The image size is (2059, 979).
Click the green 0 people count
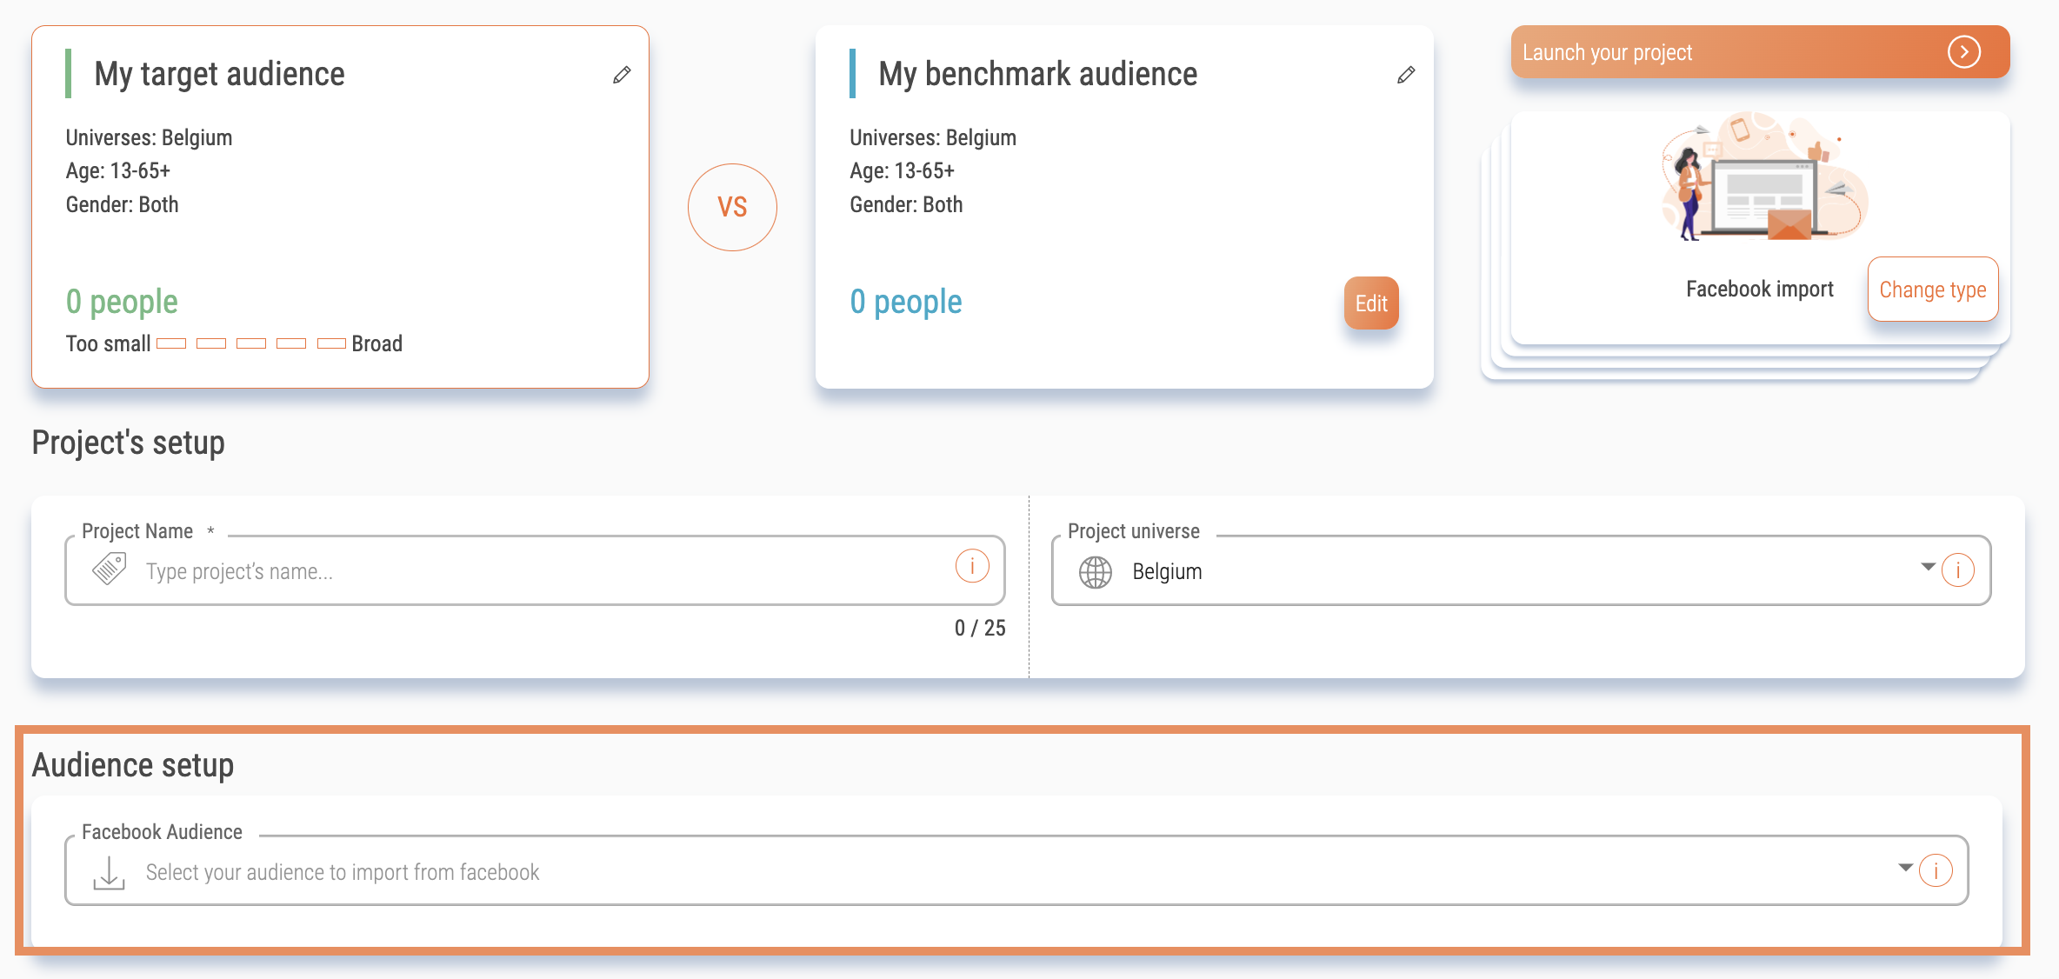tap(122, 302)
